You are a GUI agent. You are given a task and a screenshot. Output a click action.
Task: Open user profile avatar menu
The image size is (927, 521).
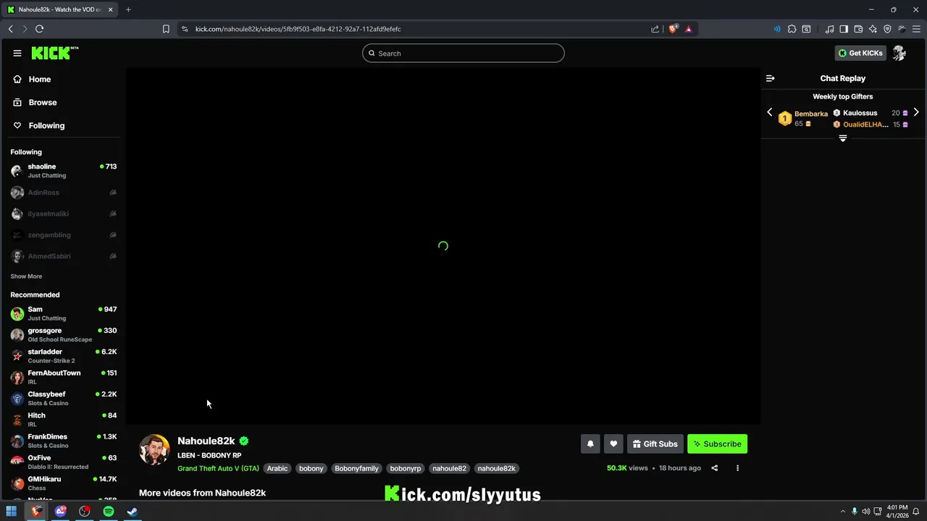tap(899, 53)
